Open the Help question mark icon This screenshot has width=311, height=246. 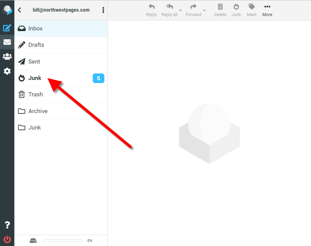pos(7,225)
